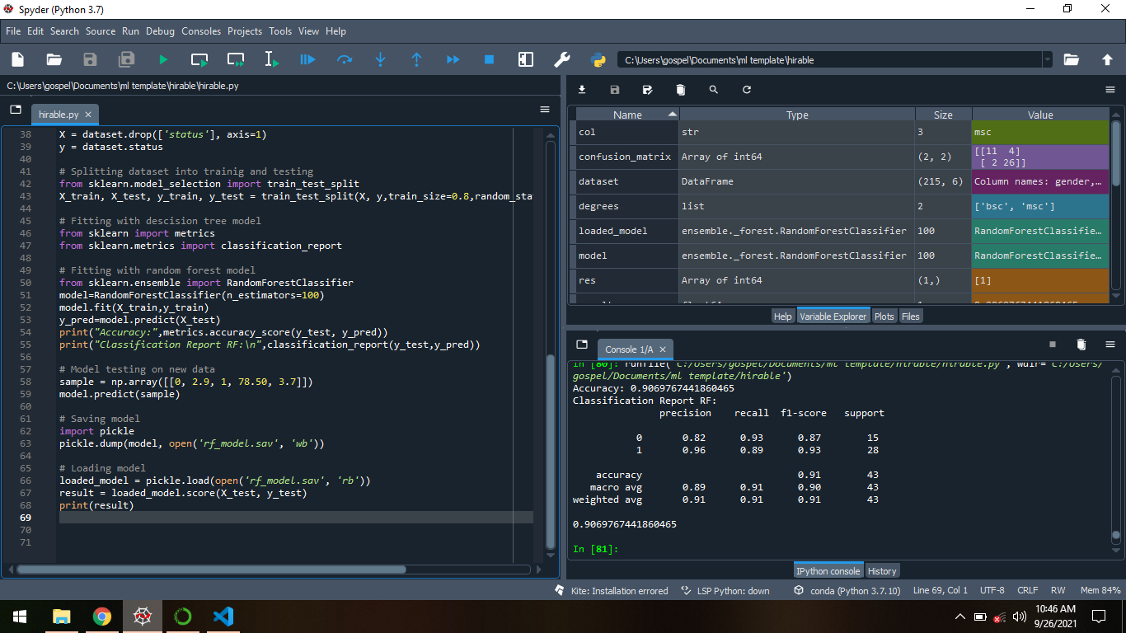Click the Debug file icon in toolbar
The width and height of the screenshot is (1126, 633).
[x=307, y=59]
